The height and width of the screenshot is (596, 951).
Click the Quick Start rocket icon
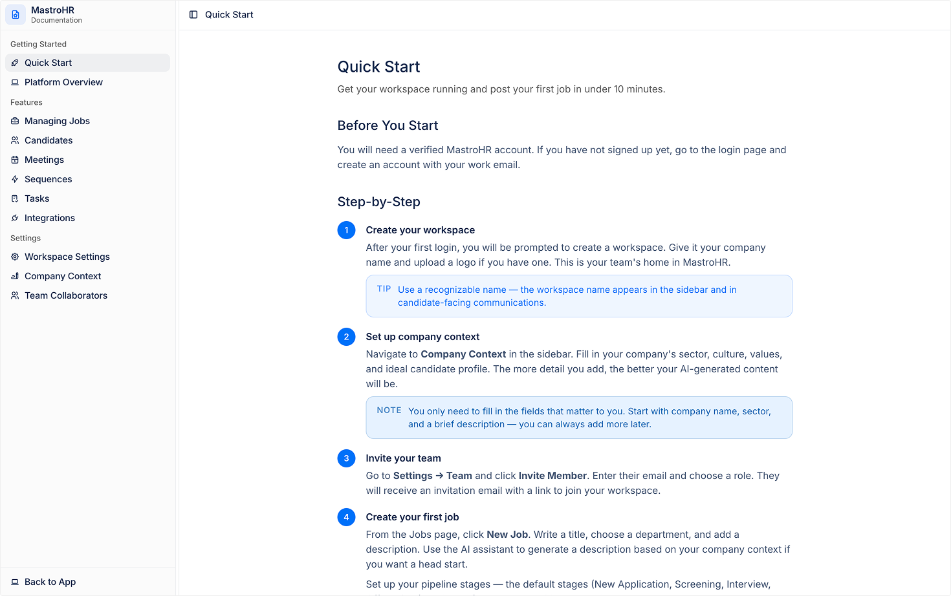coord(15,63)
